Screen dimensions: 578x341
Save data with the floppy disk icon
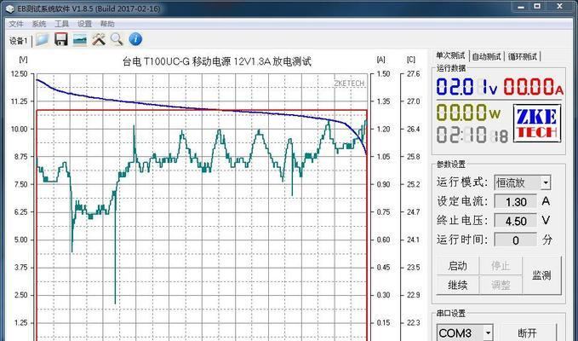pyautogui.click(x=60, y=39)
